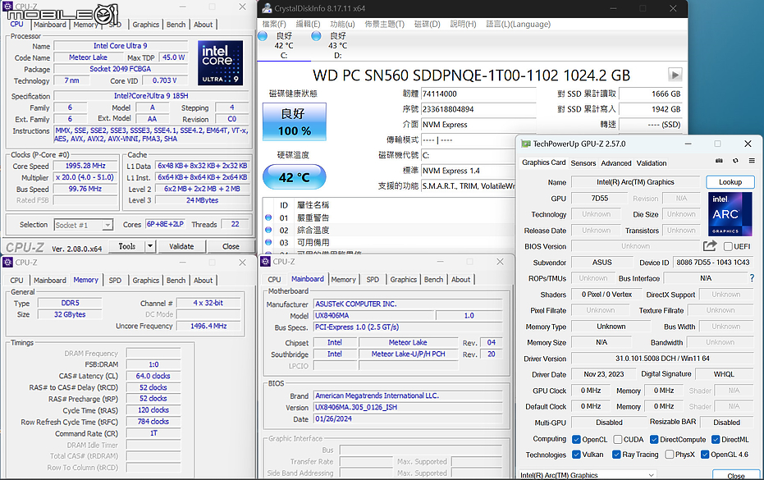This screenshot has height=480, width=764.
Task: Click the firmware field showing 74114000
Action: pos(478,94)
